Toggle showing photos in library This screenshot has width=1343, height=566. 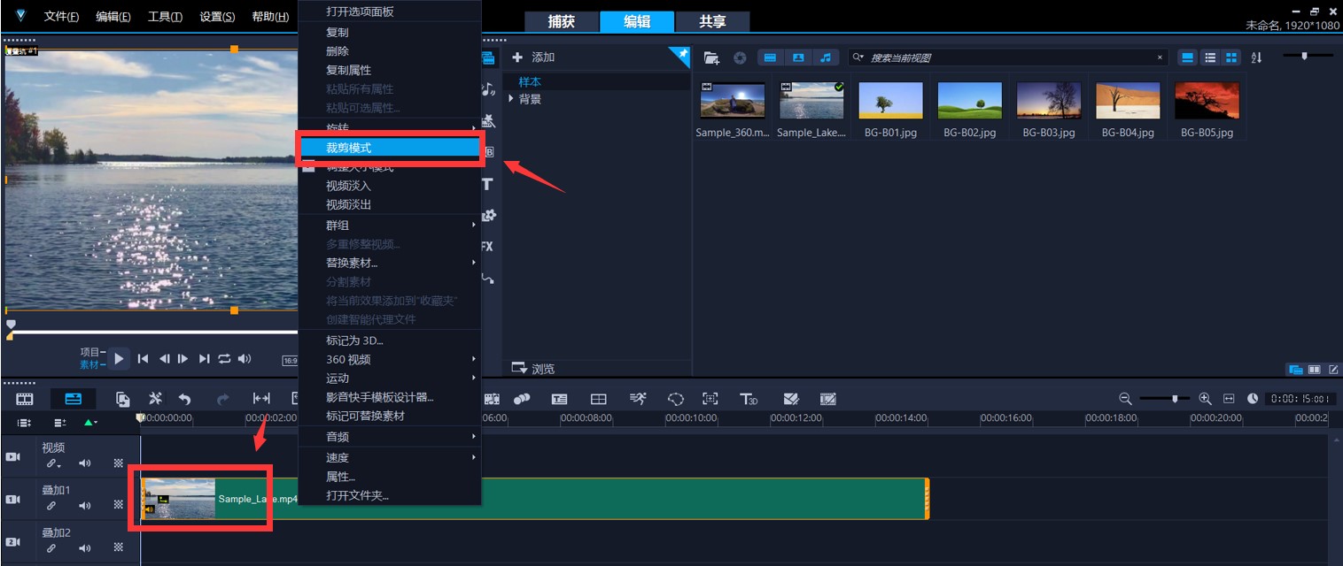798,57
